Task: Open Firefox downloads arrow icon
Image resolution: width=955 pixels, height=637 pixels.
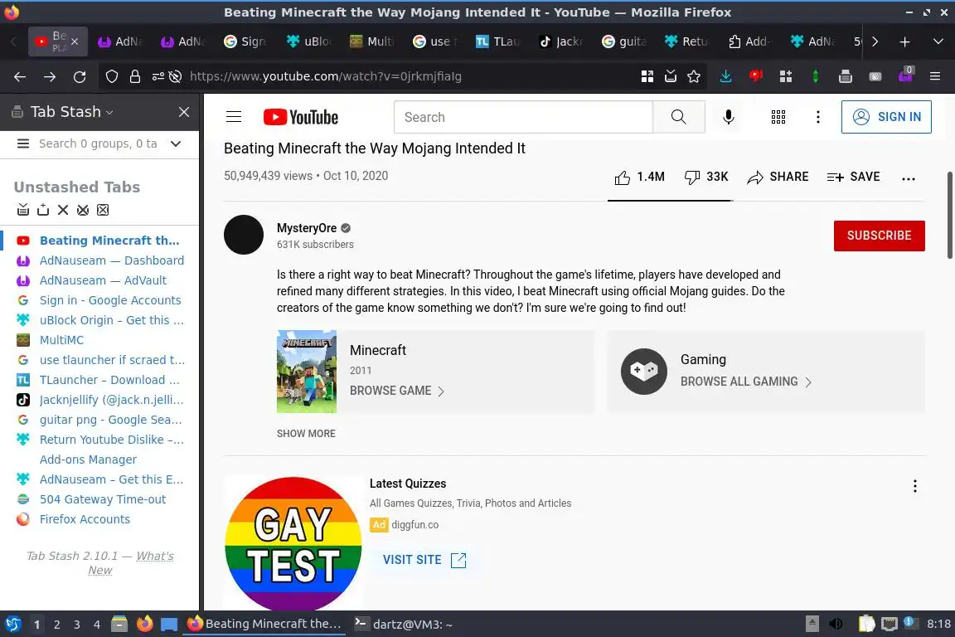Action: pos(726,77)
